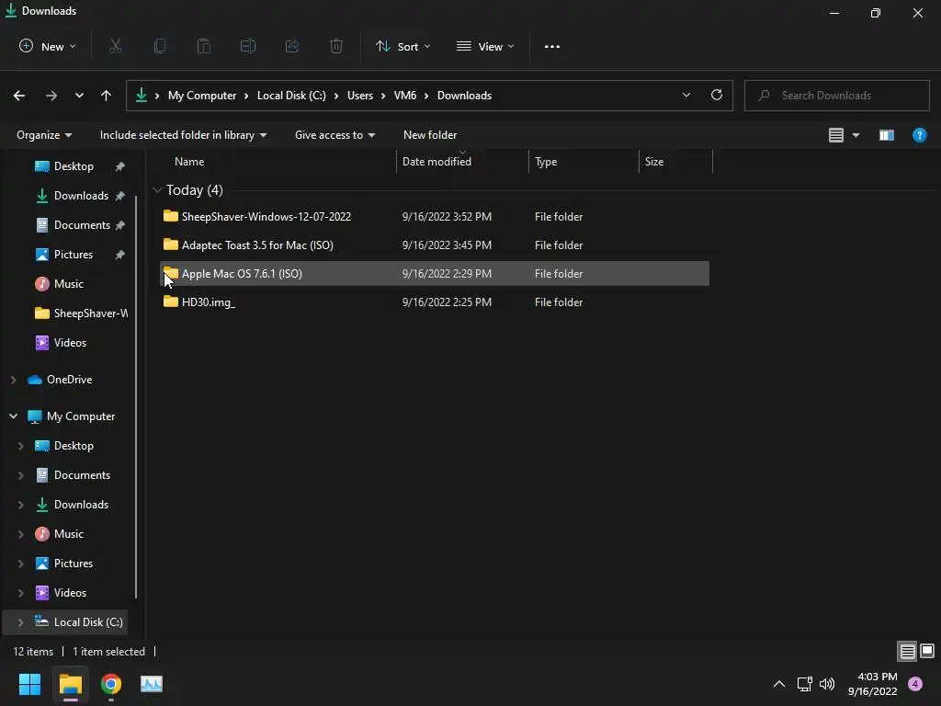
Task: Go up one folder level arrow
Action: click(107, 96)
